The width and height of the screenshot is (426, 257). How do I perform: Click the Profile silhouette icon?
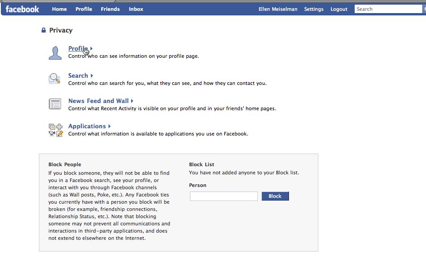pos(55,52)
